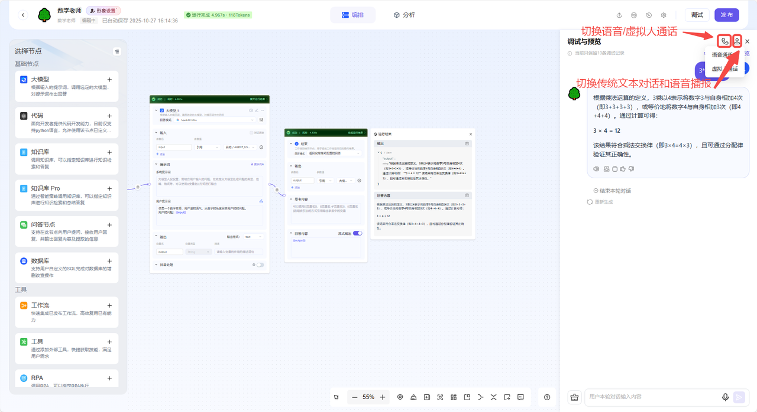The width and height of the screenshot is (757, 412).
Task: Enable the 异常处理 switch
Action: coord(260,265)
